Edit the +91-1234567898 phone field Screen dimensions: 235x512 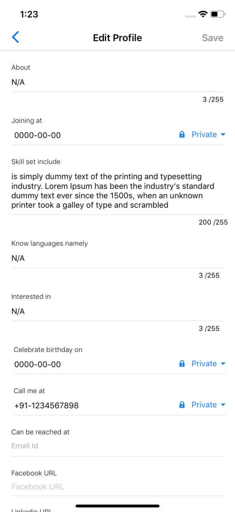point(94,406)
